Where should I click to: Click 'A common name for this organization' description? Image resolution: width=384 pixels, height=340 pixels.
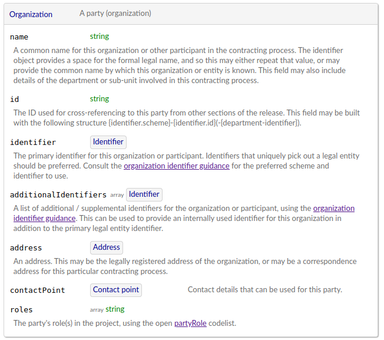[x=180, y=65]
